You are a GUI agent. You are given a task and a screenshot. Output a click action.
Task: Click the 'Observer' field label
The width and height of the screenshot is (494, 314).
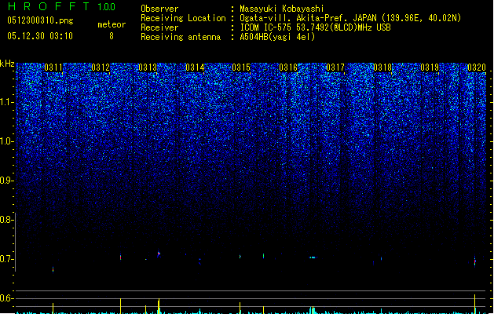point(159,9)
